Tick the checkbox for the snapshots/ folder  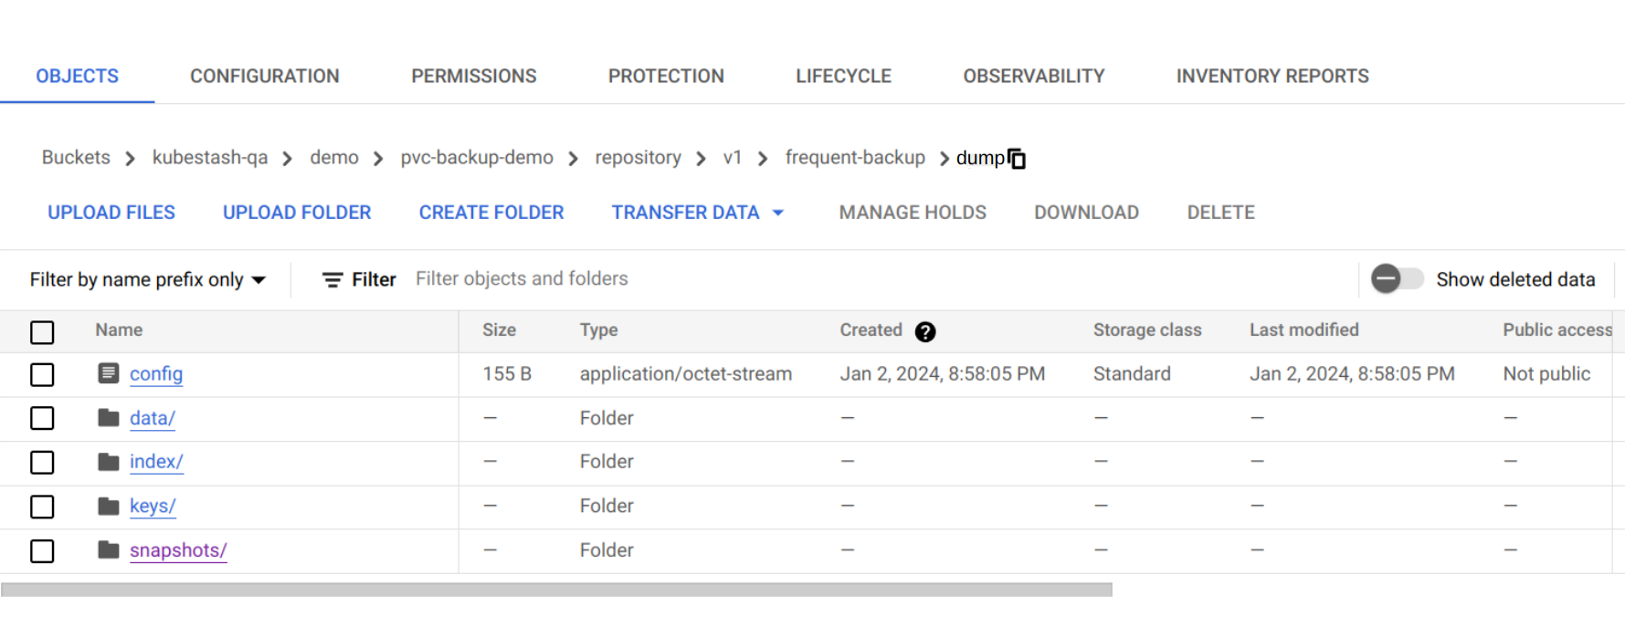(42, 550)
